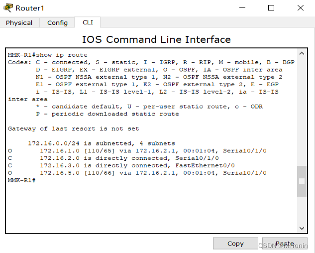Select the CLI tab
The width and height of the screenshot is (315, 253).
click(x=88, y=22)
